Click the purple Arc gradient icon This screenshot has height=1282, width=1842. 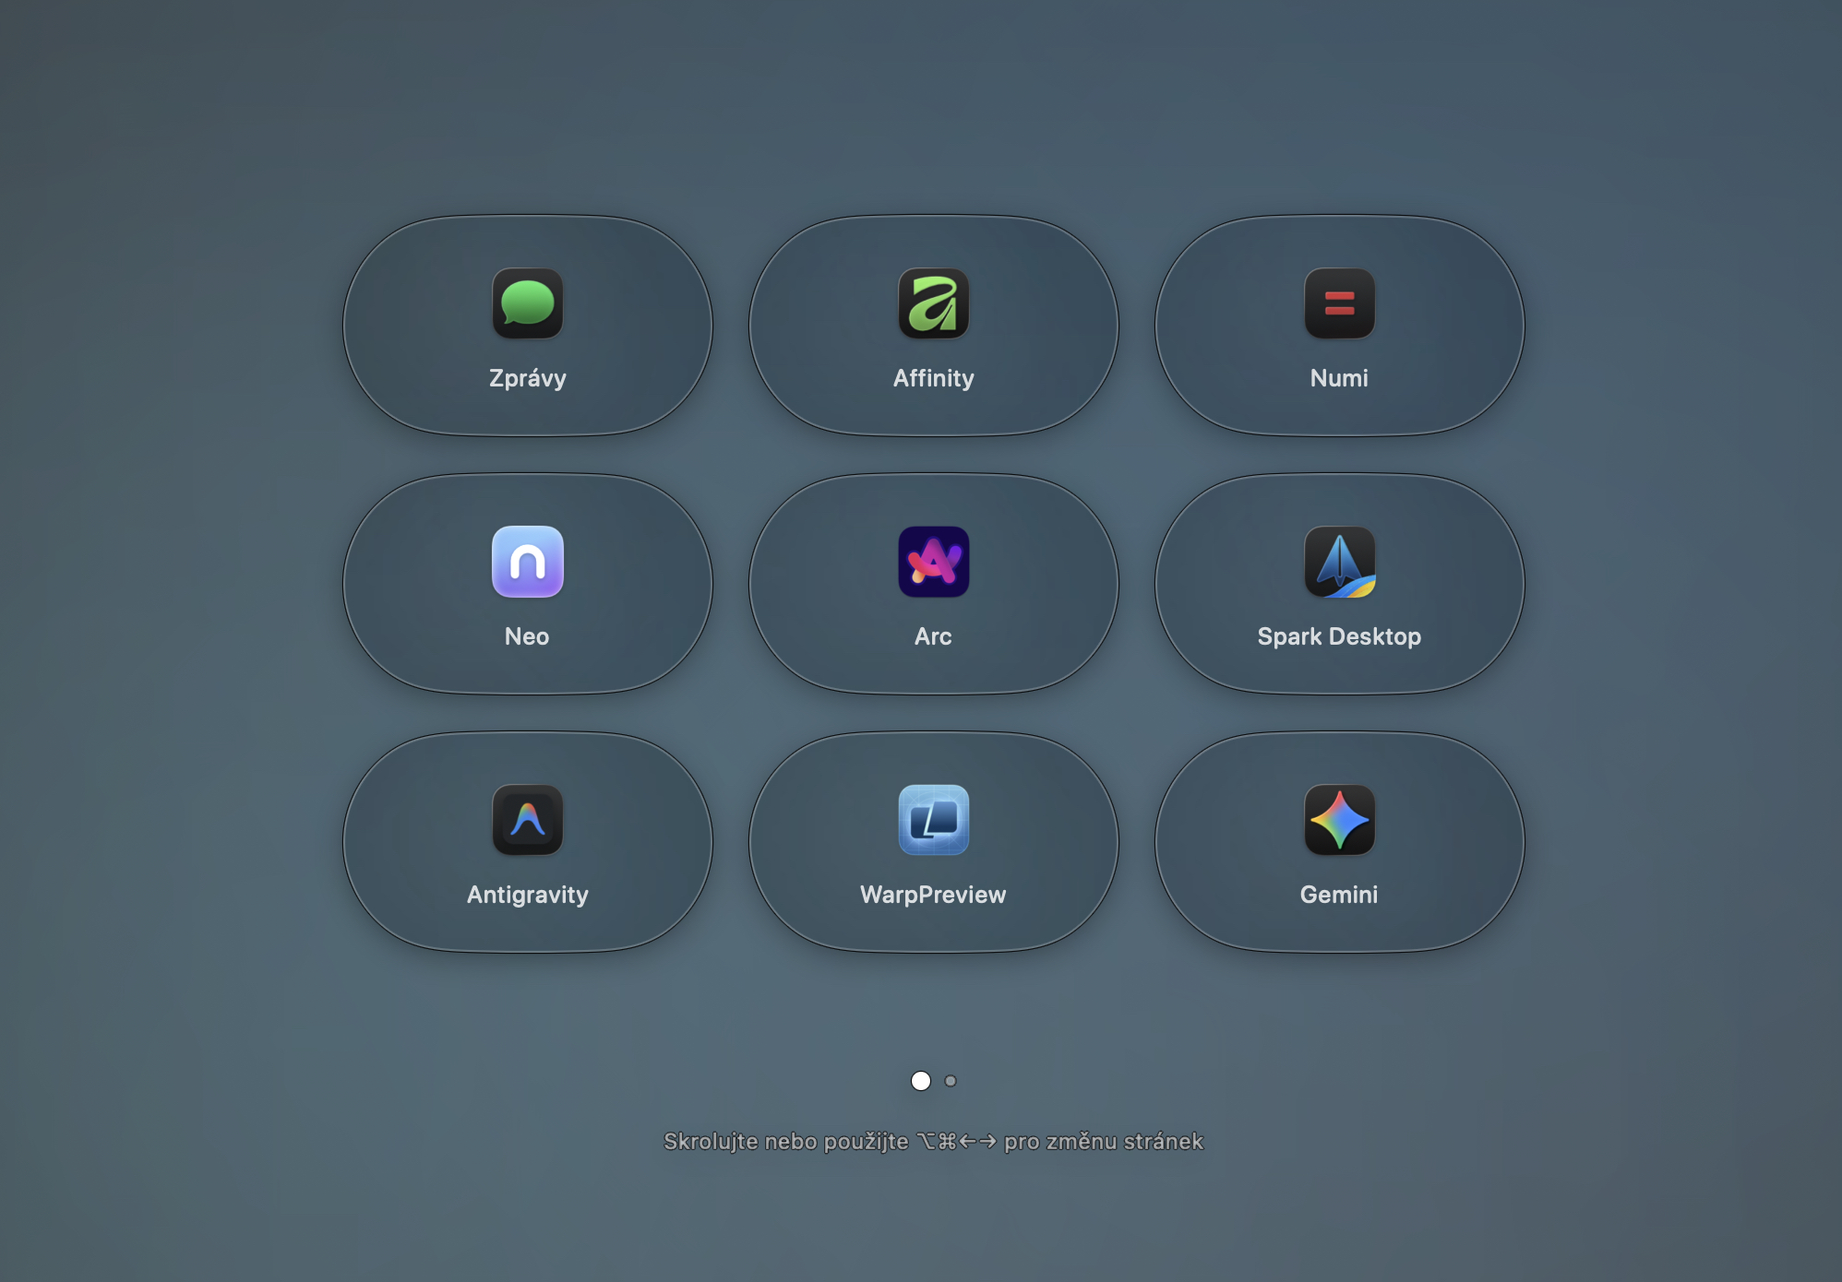932,564
